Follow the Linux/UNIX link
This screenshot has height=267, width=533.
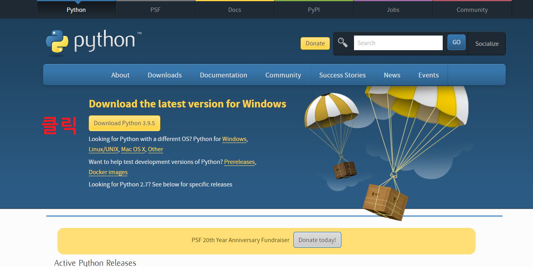pos(103,149)
